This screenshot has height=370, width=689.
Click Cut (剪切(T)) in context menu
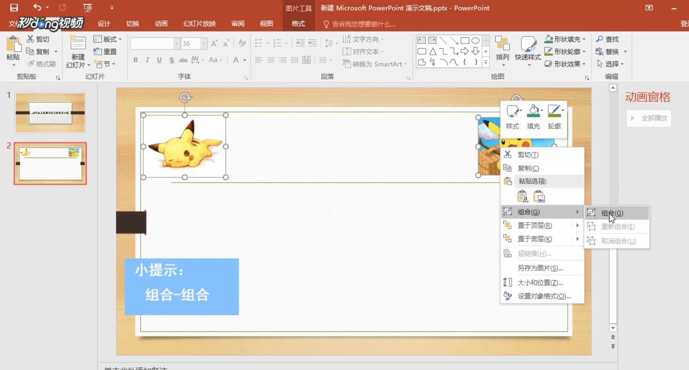pos(542,155)
